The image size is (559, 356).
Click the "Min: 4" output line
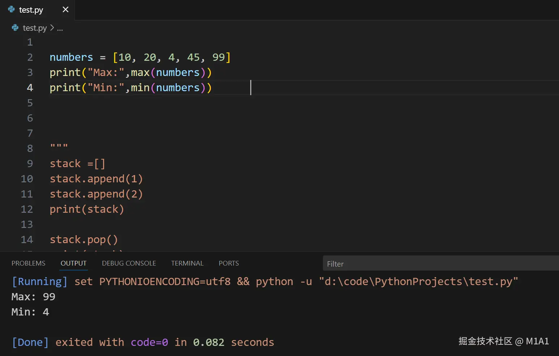(x=30, y=312)
